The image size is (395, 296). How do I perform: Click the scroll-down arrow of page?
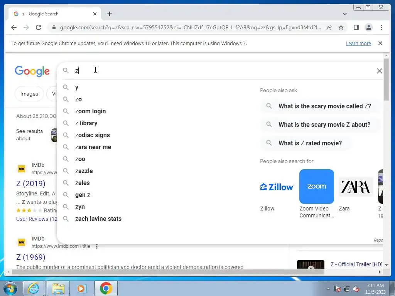[386, 265]
